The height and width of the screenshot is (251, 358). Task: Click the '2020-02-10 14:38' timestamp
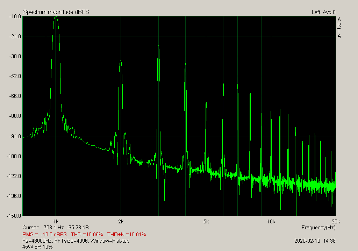[315, 241]
